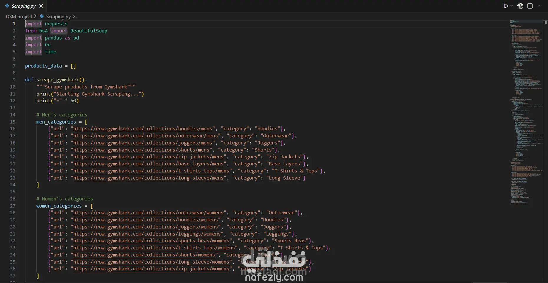Click the "Base Layers" category string

point(284,164)
